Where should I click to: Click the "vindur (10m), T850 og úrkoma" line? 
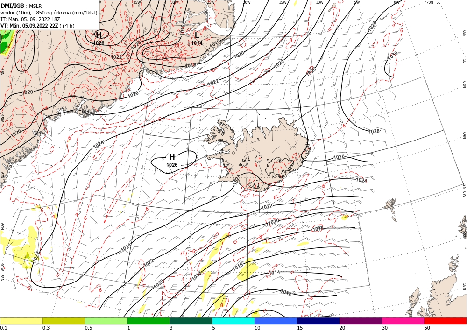click(49, 12)
